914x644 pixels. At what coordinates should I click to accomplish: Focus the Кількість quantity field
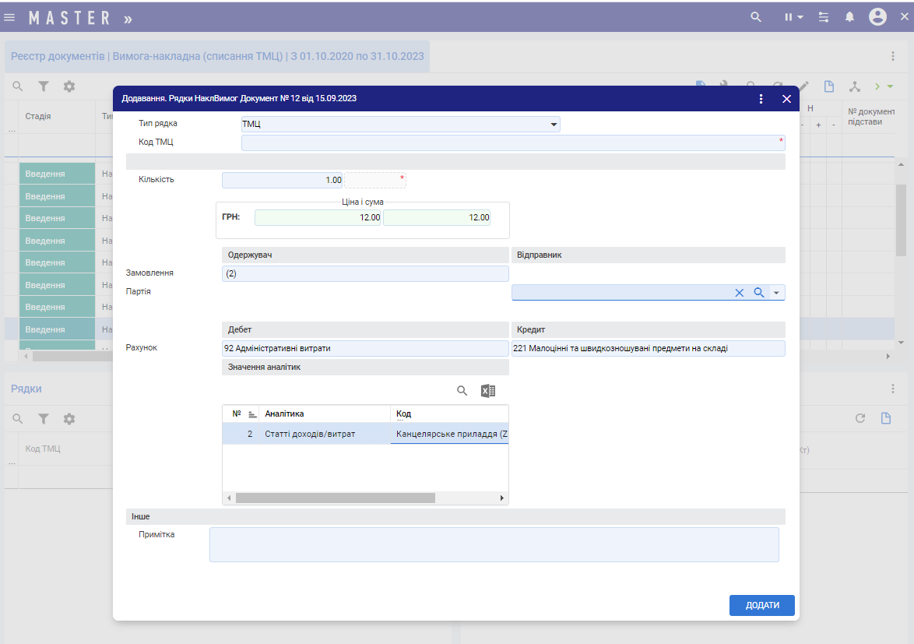pyautogui.click(x=283, y=181)
